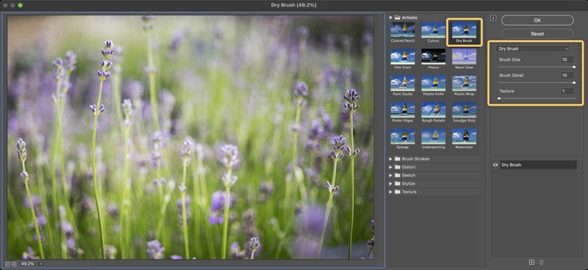
Task: Choose the Sponge filter thumbnail
Action: (402, 136)
